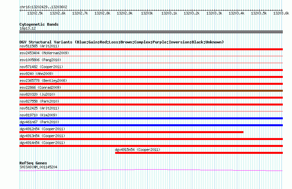
Task: Click the 16p13.12 cytogenetic band label
Action: [28, 28]
